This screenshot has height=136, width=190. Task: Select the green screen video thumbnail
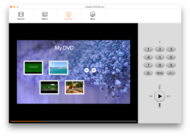[33, 68]
